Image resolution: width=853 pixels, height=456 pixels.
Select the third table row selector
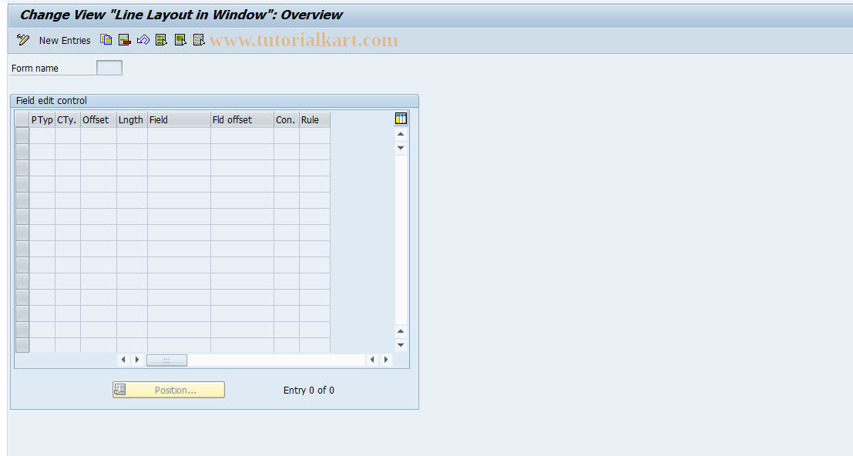point(22,168)
